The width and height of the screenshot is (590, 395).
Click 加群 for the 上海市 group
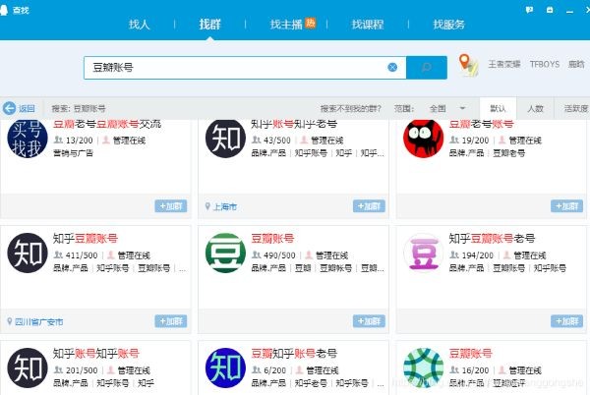(x=369, y=206)
